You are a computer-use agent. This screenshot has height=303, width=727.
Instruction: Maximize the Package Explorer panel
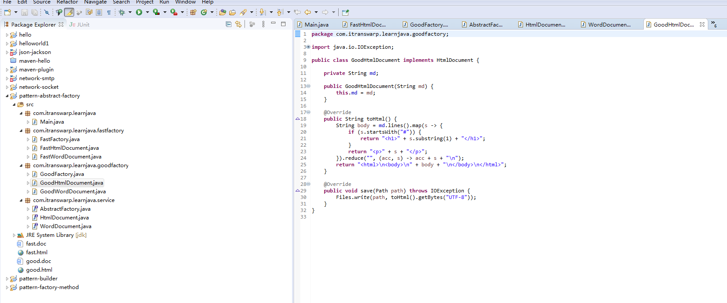click(283, 24)
